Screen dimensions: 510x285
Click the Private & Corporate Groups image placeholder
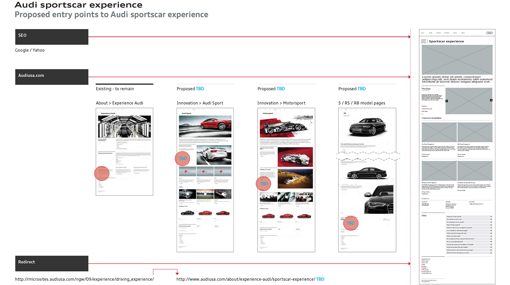475,171
